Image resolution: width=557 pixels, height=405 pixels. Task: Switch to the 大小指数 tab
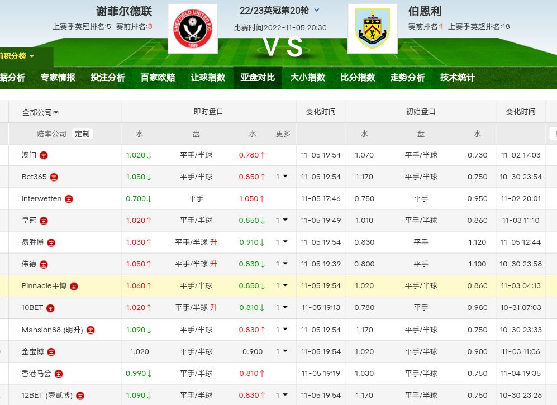[x=307, y=78]
